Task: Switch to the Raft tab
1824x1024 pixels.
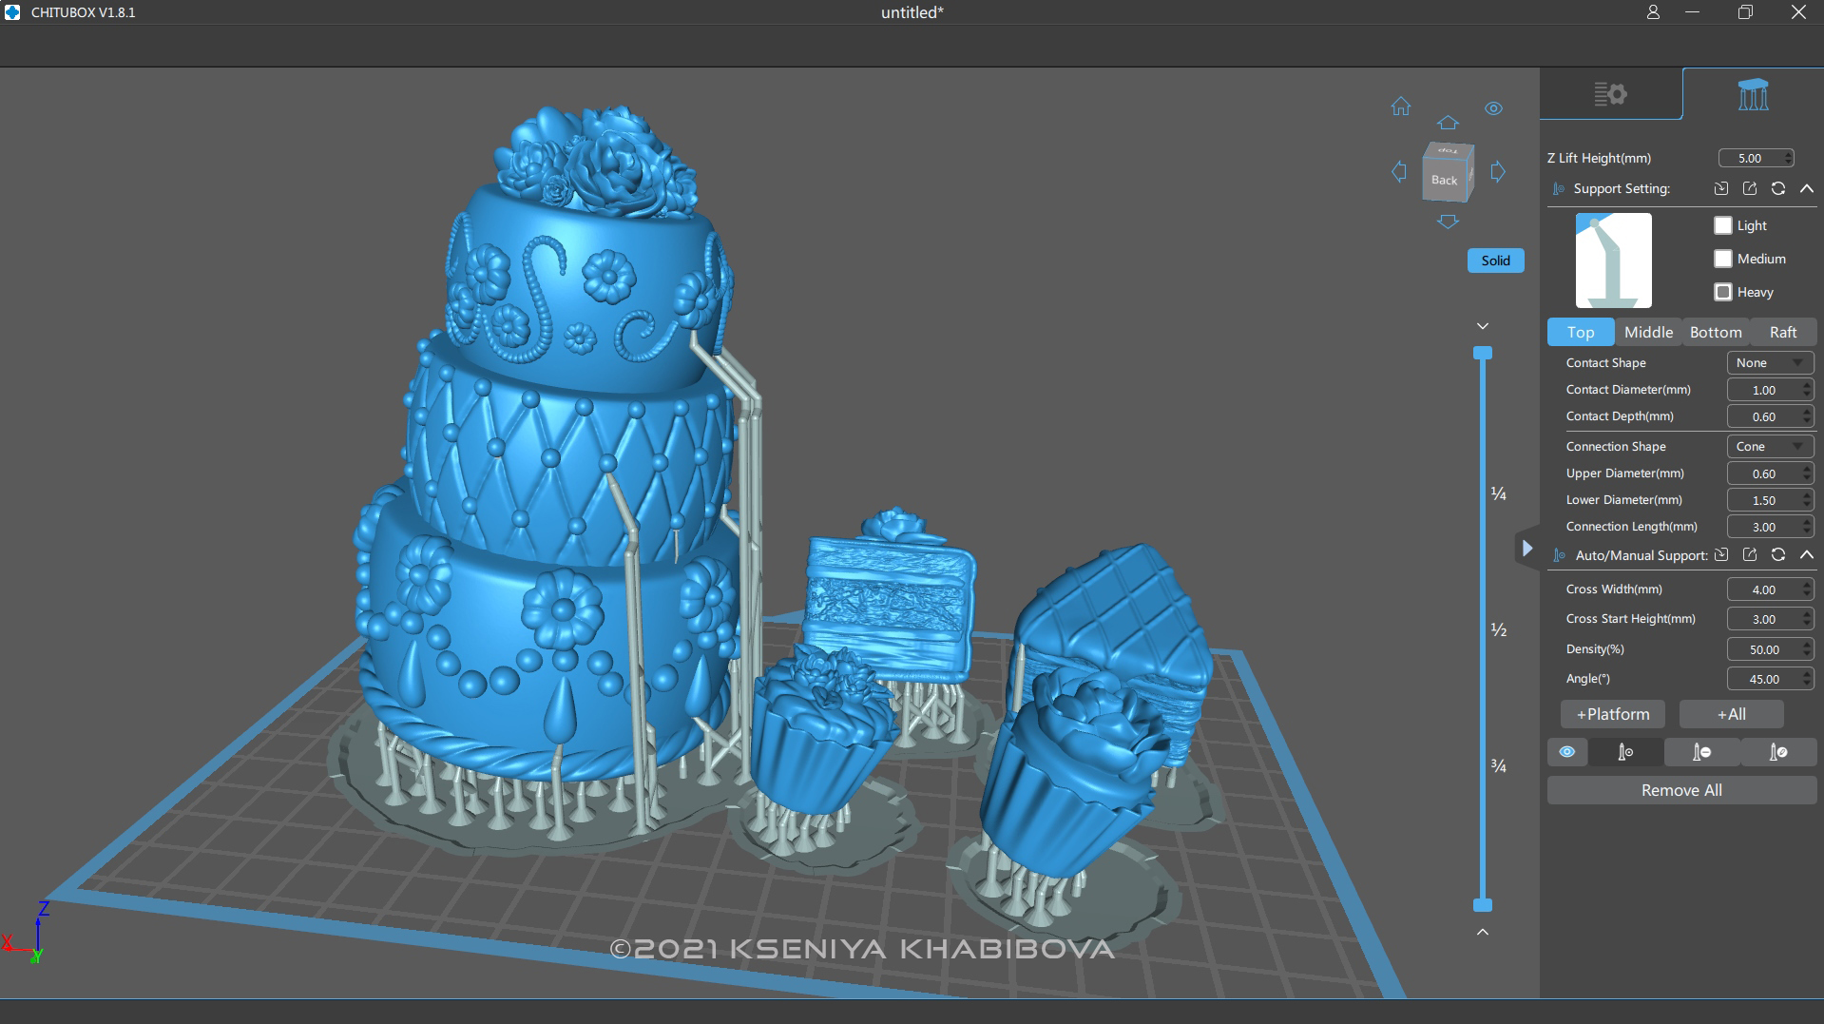Action: click(x=1783, y=332)
